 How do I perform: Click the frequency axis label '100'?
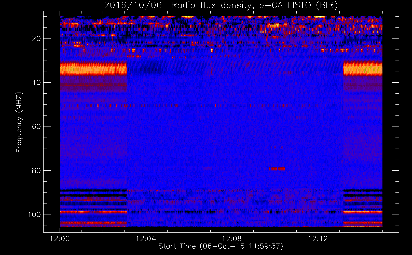(x=34, y=214)
